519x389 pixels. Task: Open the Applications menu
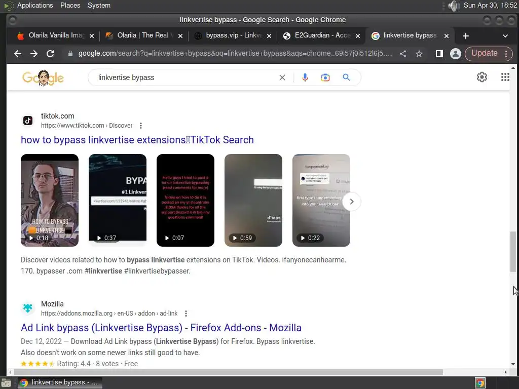[x=35, y=5]
